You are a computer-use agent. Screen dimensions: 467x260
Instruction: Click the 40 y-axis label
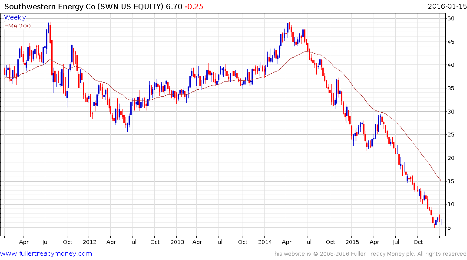pos(450,65)
